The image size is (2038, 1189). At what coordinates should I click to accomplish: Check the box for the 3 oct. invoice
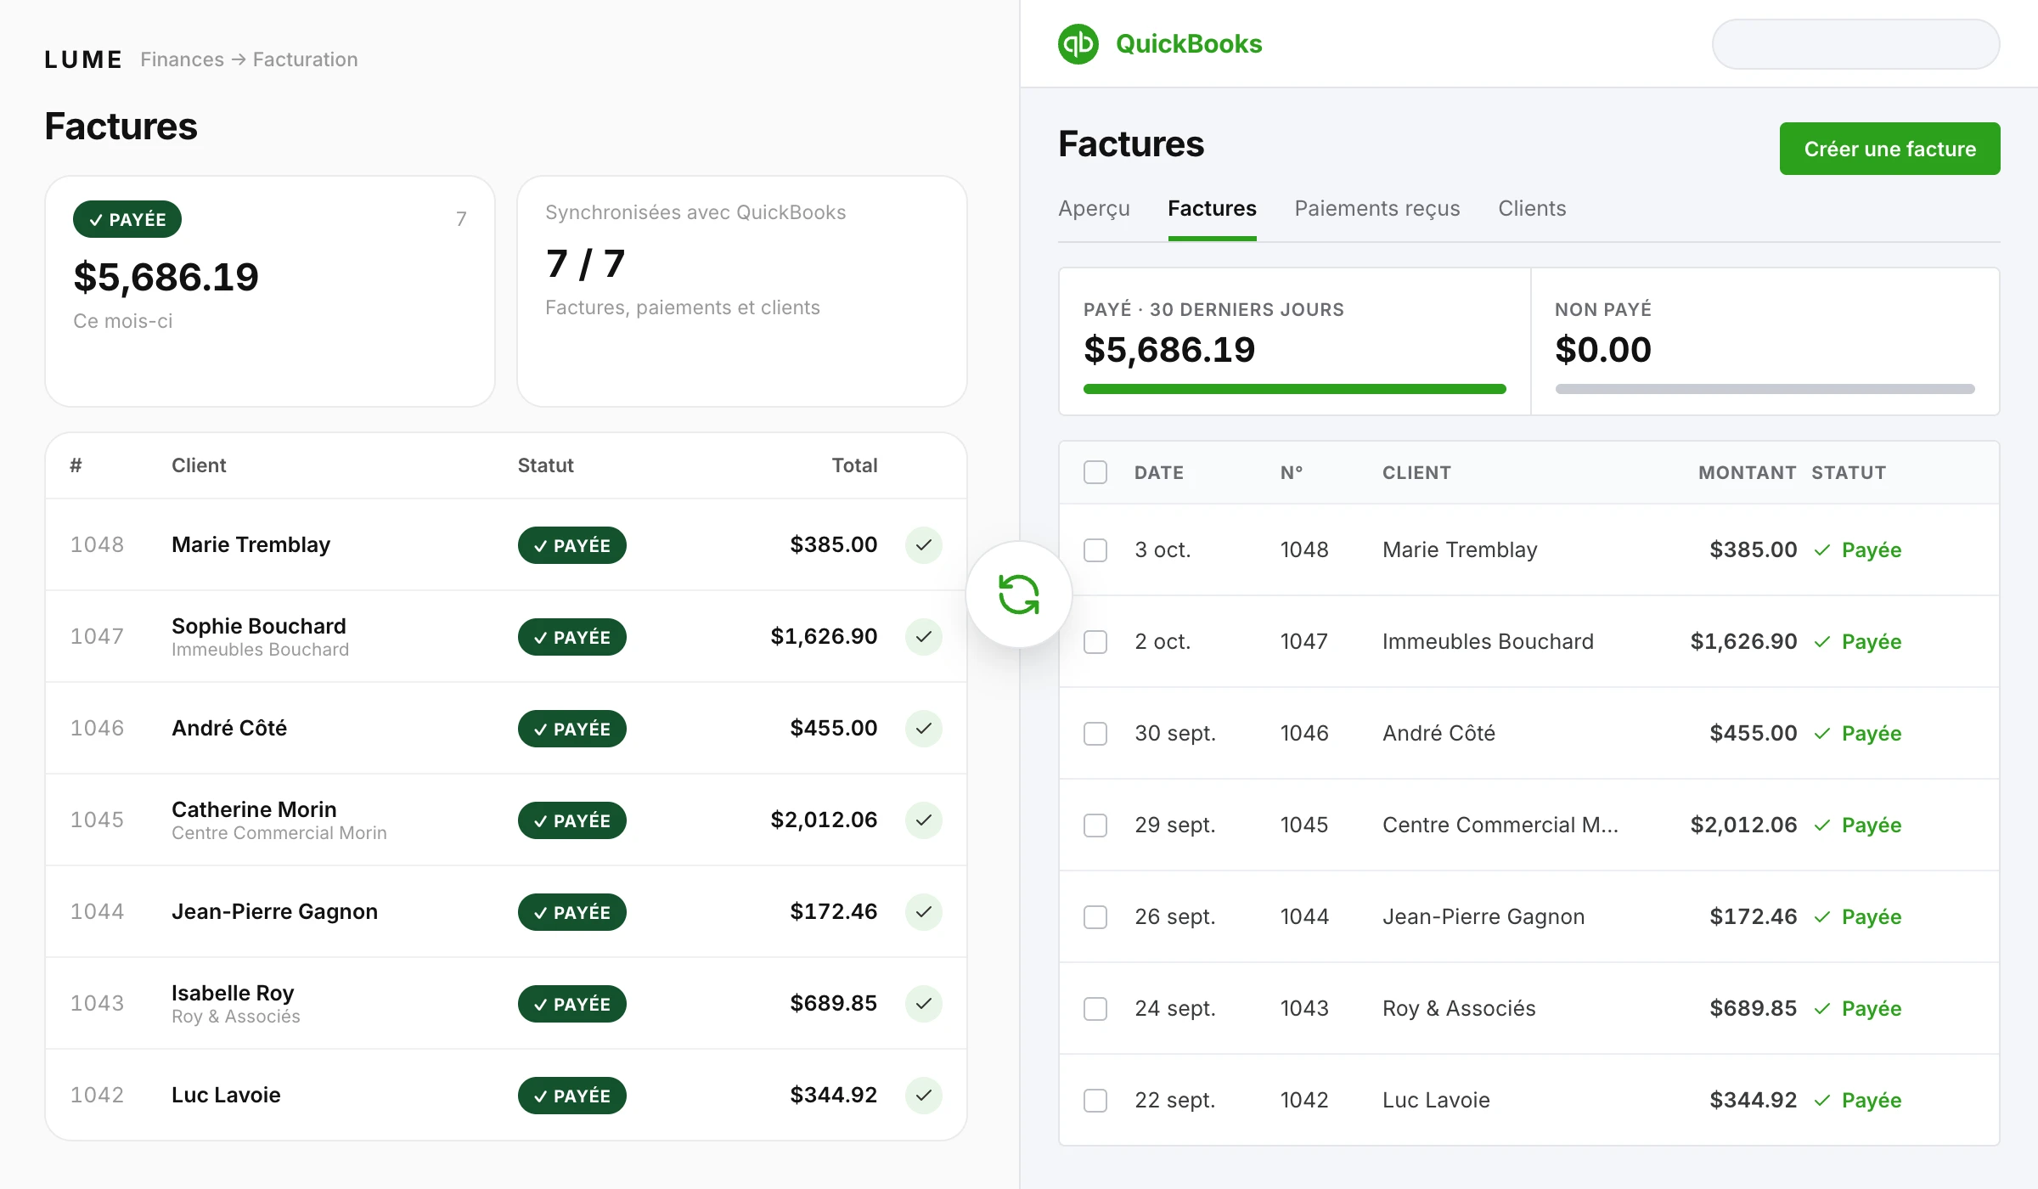(1095, 550)
